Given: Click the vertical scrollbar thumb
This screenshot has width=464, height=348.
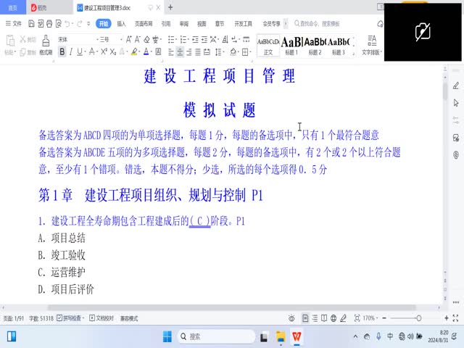Looking at the screenshot, I should (445, 91).
